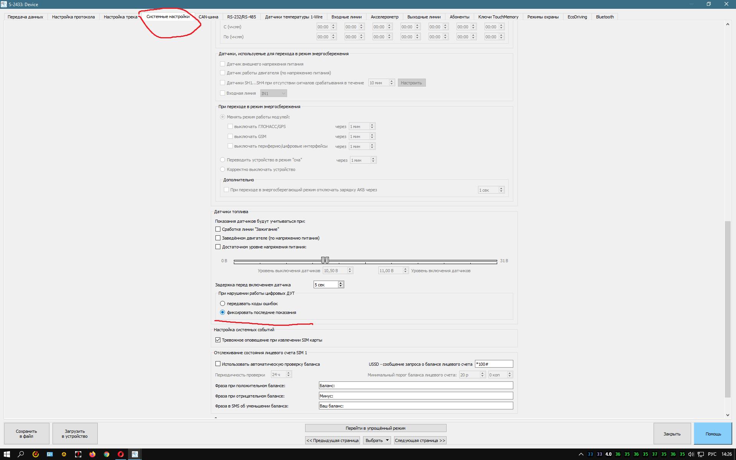Open the 'Выбрать' page dropdown
Screen dimensions: 736x460
(377, 440)
